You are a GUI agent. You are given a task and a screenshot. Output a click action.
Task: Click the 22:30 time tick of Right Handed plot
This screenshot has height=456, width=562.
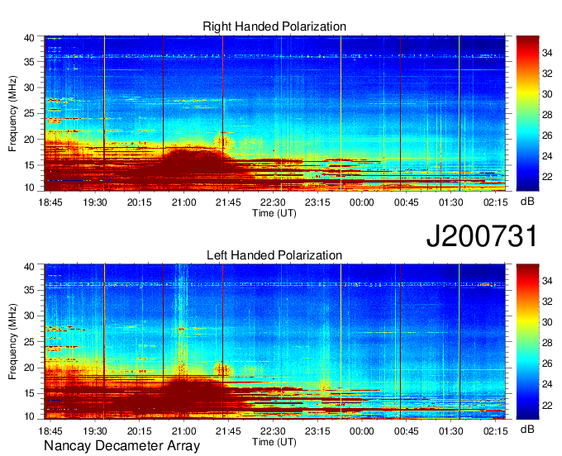(x=273, y=202)
